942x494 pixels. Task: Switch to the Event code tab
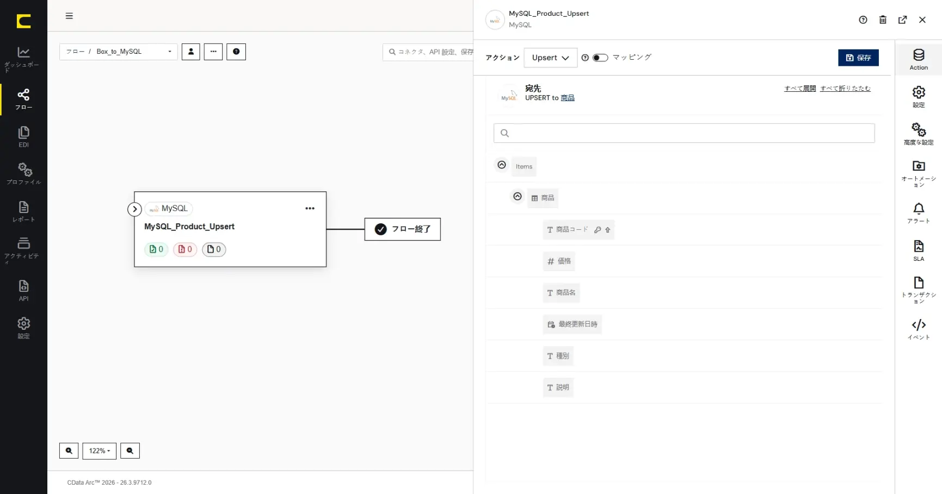[x=919, y=329]
